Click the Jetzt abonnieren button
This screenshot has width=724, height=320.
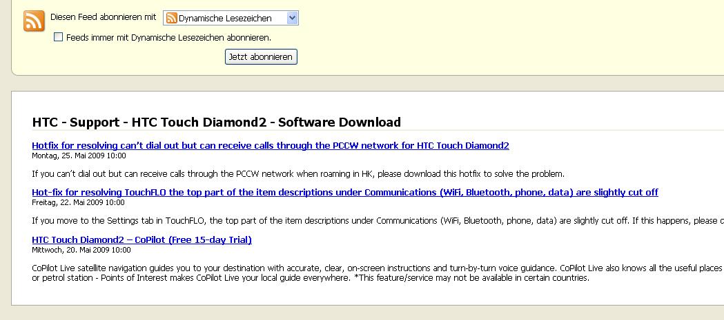pyautogui.click(x=261, y=57)
